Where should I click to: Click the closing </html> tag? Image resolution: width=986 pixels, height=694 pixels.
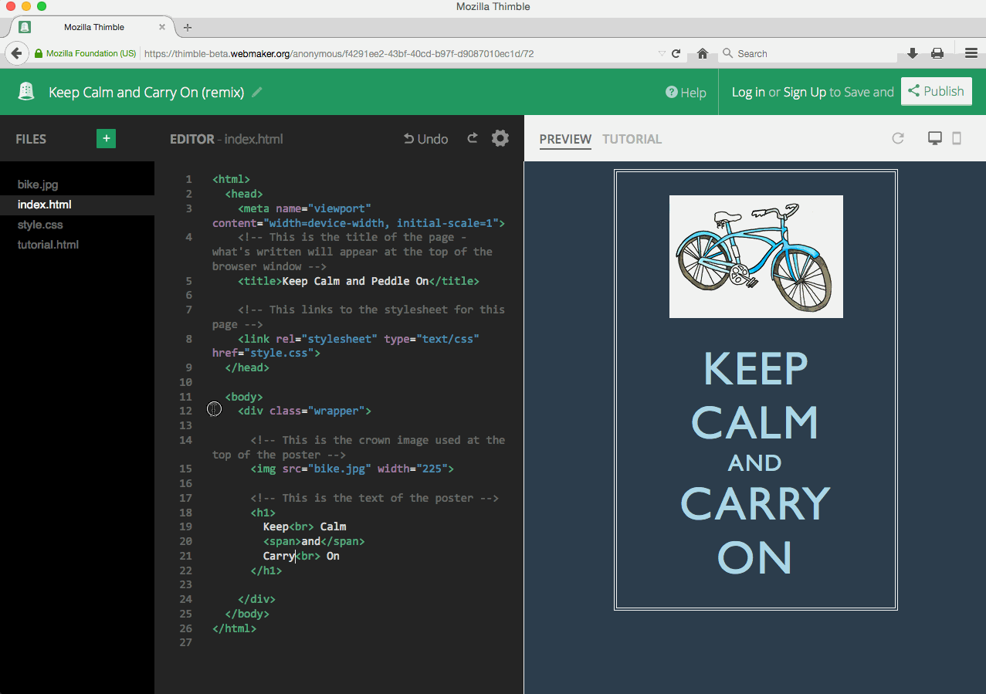[x=235, y=628]
